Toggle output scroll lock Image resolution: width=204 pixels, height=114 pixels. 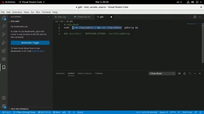click(x=185, y=73)
